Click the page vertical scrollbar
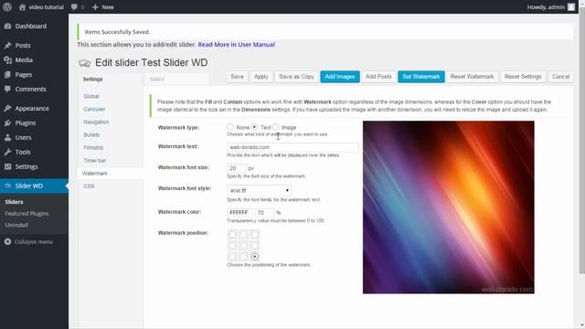Viewport: 585px width, 329px height. coord(582,142)
